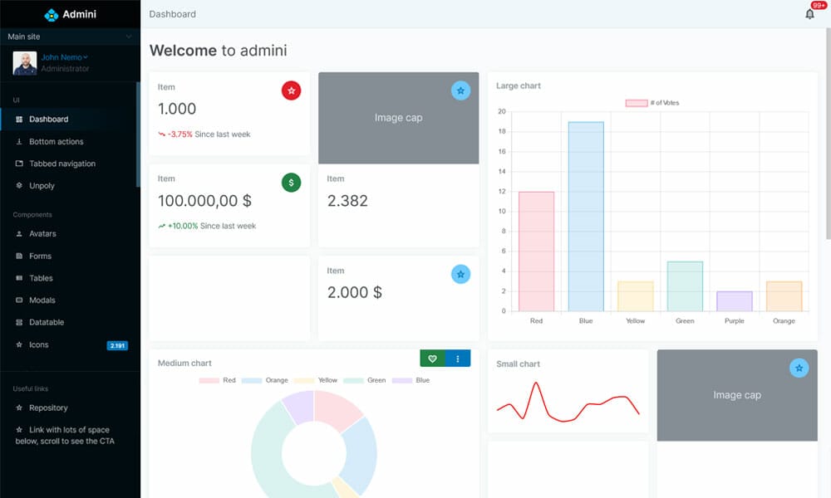Viewport: 831px width, 498px height.
Task: Expand the 'Main site' dropdown
Action: coord(70,37)
